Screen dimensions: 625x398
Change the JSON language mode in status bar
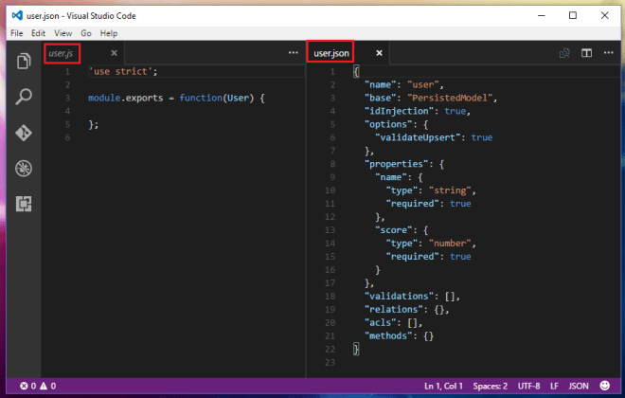pos(577,386)
